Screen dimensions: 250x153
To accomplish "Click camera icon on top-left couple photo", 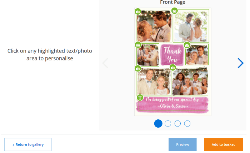I will pyautogui.click(x=138, y=12).
